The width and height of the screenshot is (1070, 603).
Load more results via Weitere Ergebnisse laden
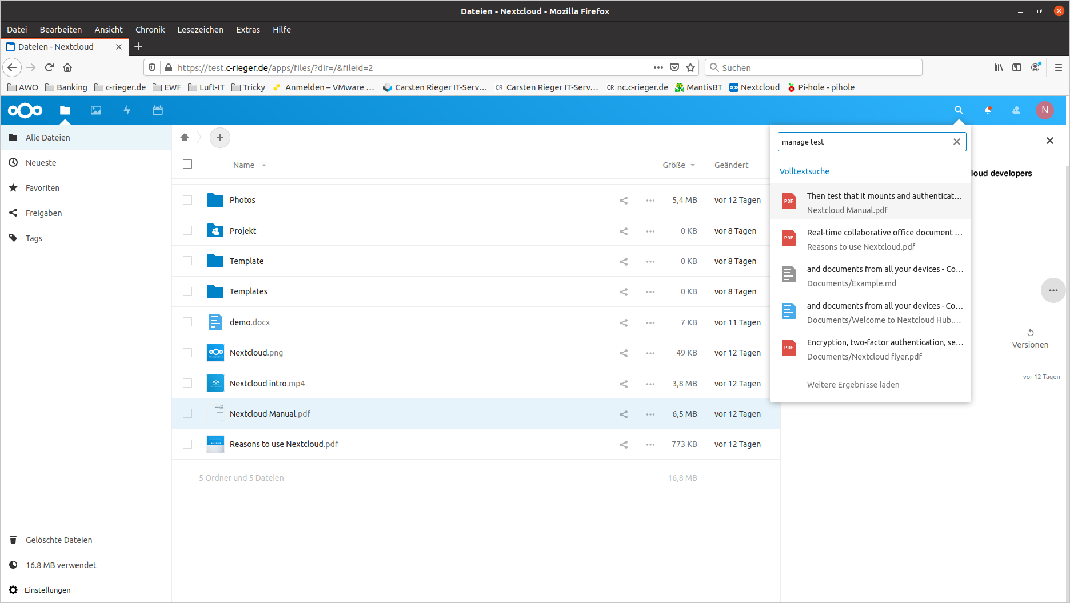point(853,385)
